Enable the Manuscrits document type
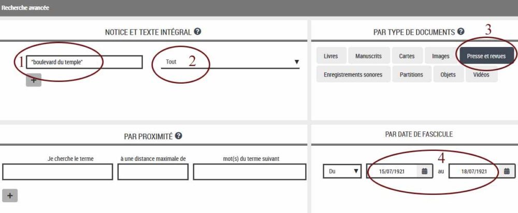The width and height of the screenshot is (518, 213). coord(369,56)
